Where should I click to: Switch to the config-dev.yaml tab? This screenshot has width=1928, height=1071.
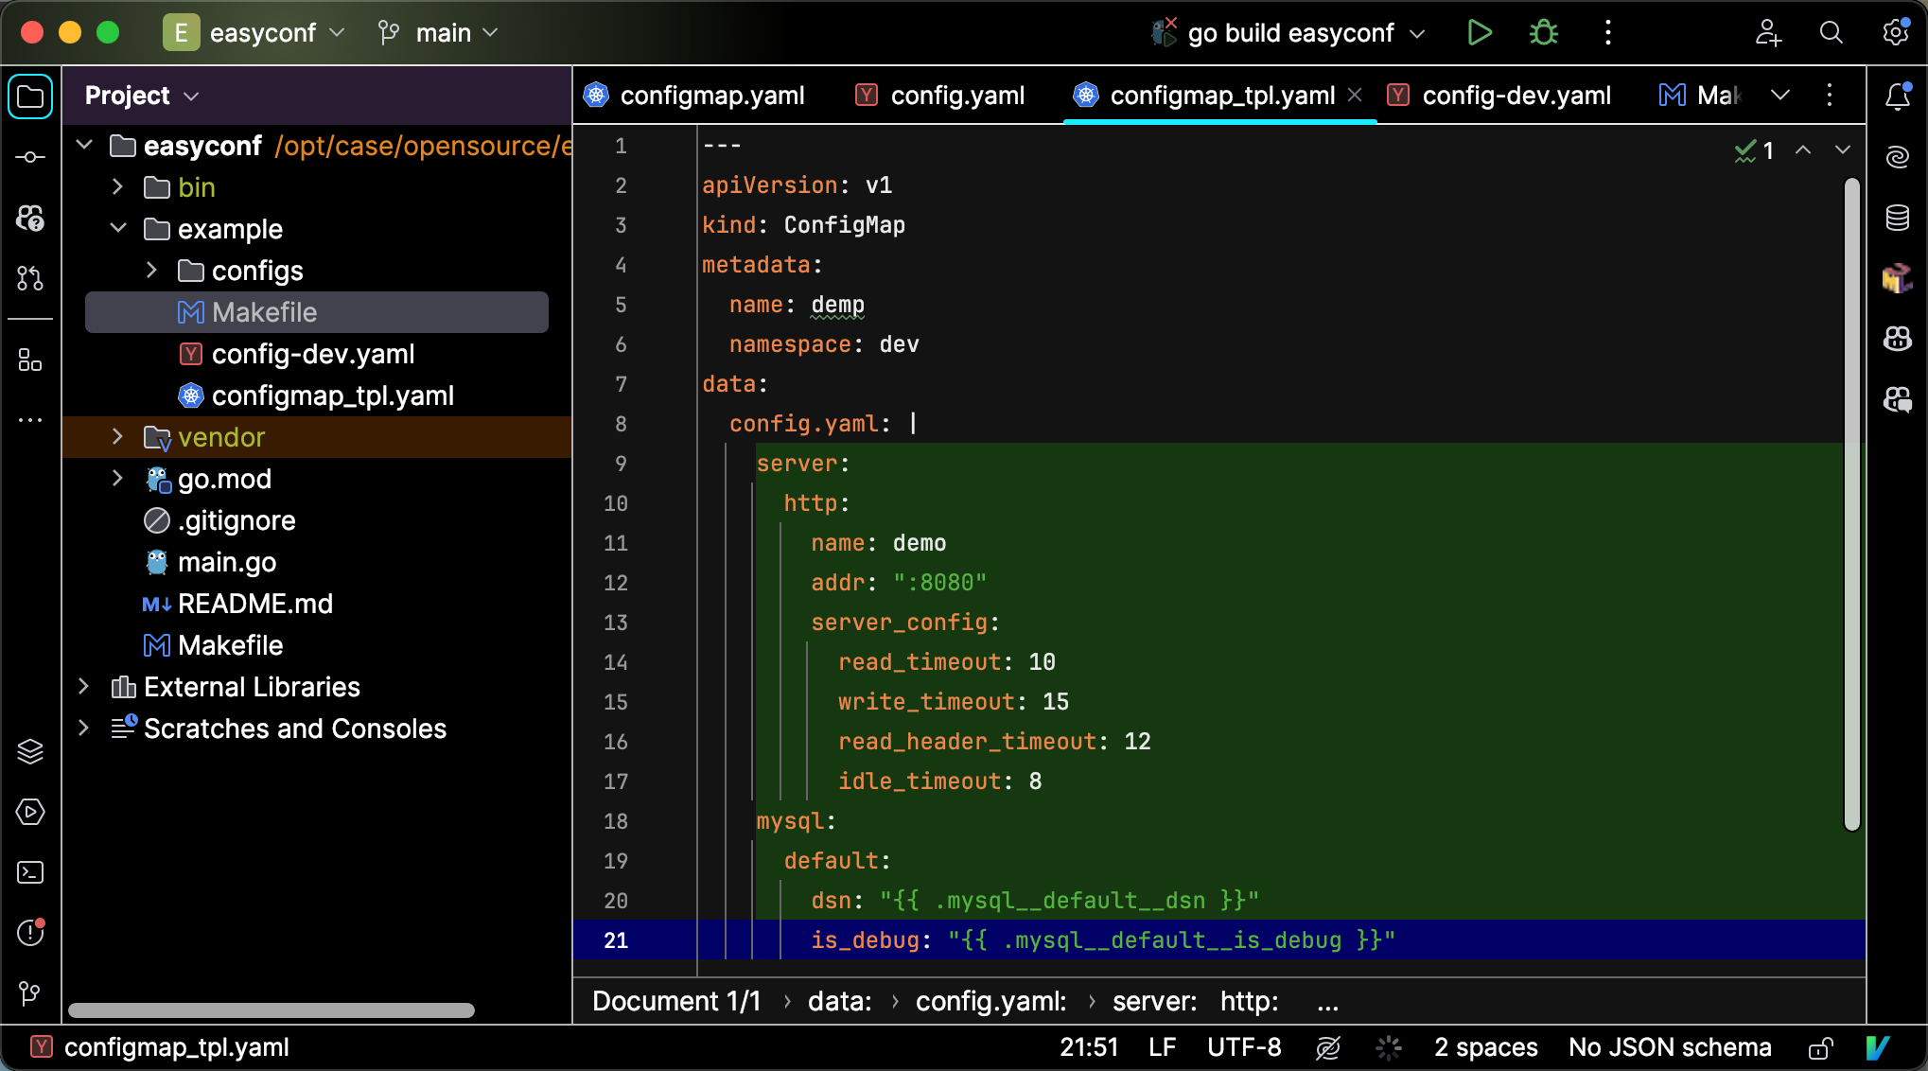1516,96
